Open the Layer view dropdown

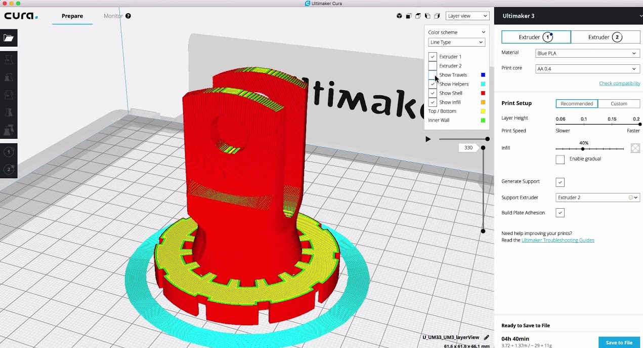coord(466,16)
